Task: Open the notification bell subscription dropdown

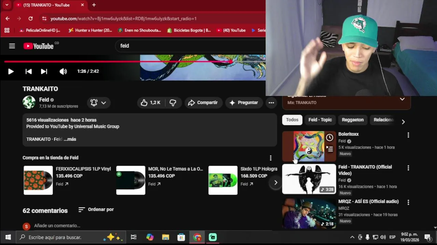Action: [98, 102]
